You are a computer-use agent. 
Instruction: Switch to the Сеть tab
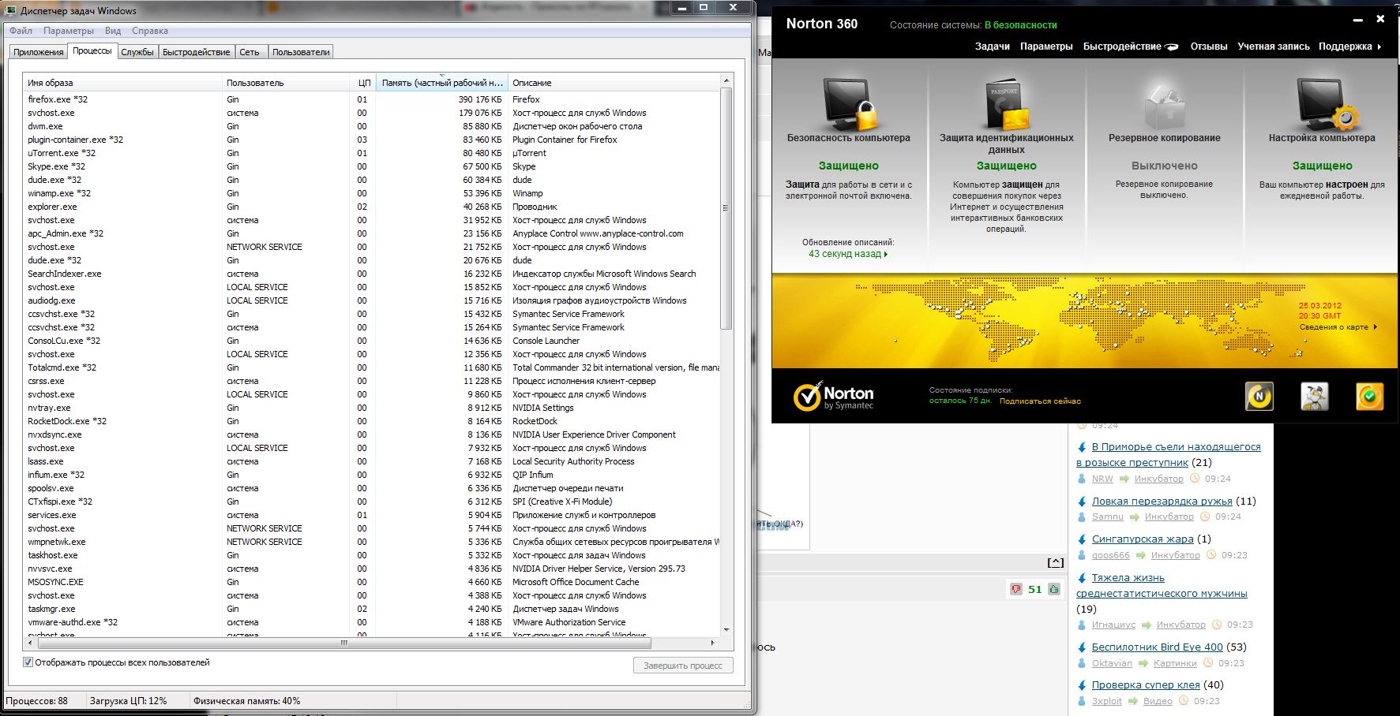(x=250, y=52)
